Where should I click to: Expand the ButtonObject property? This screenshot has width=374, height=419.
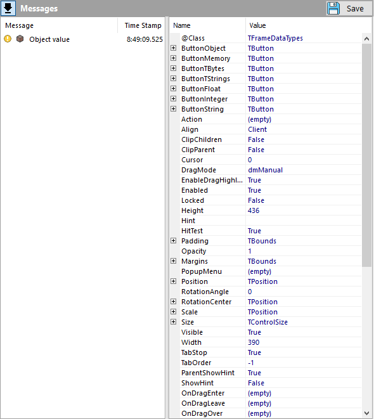pyautogui.click(x=174, y=48)
